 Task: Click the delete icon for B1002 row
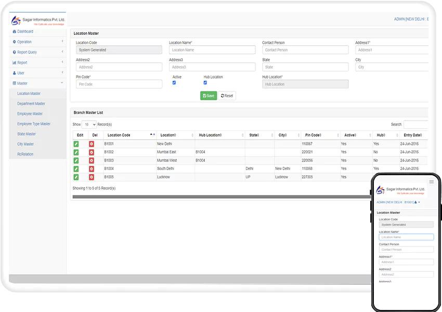92,152
